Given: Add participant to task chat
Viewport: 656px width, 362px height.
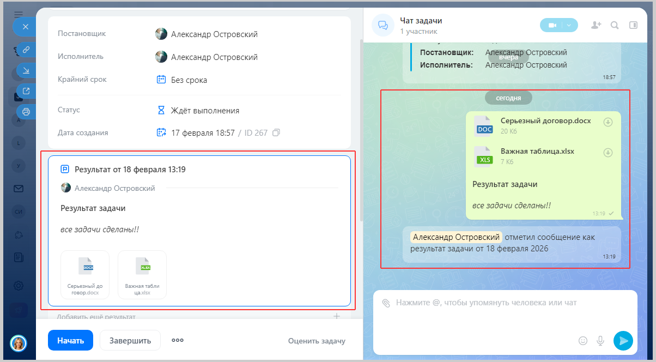Looking at the screenshot, I should (x=596, y=25).
